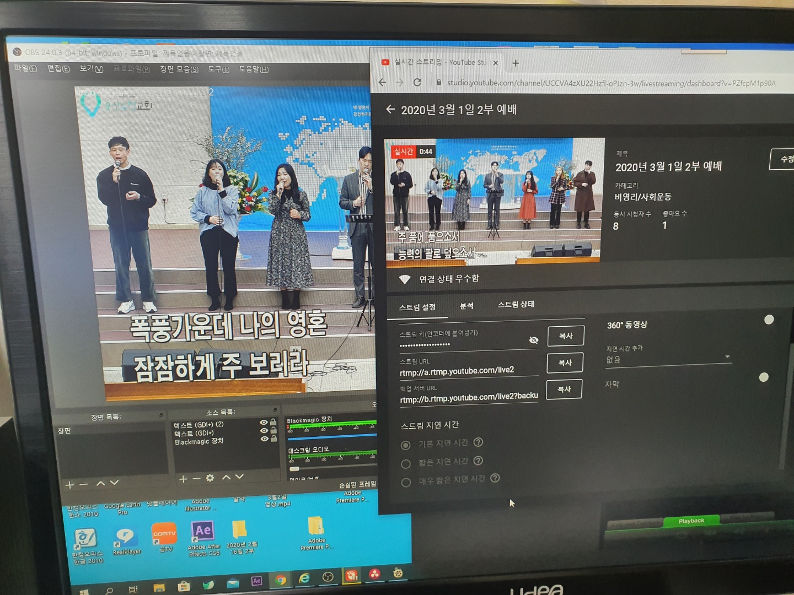The width and height of the screenshot is (794, 595).
Task: Select the 짧은 지연 시간 radio button
Action: [x=406, y=464]
